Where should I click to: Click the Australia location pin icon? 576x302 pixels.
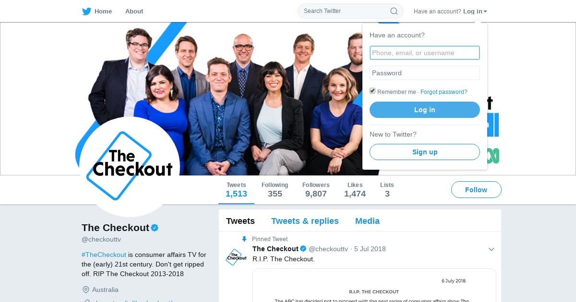pos(86,290)
